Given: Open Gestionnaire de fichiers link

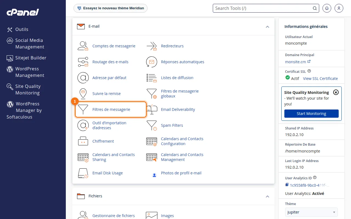Looking at the screenshot, I should pos(114,216).
